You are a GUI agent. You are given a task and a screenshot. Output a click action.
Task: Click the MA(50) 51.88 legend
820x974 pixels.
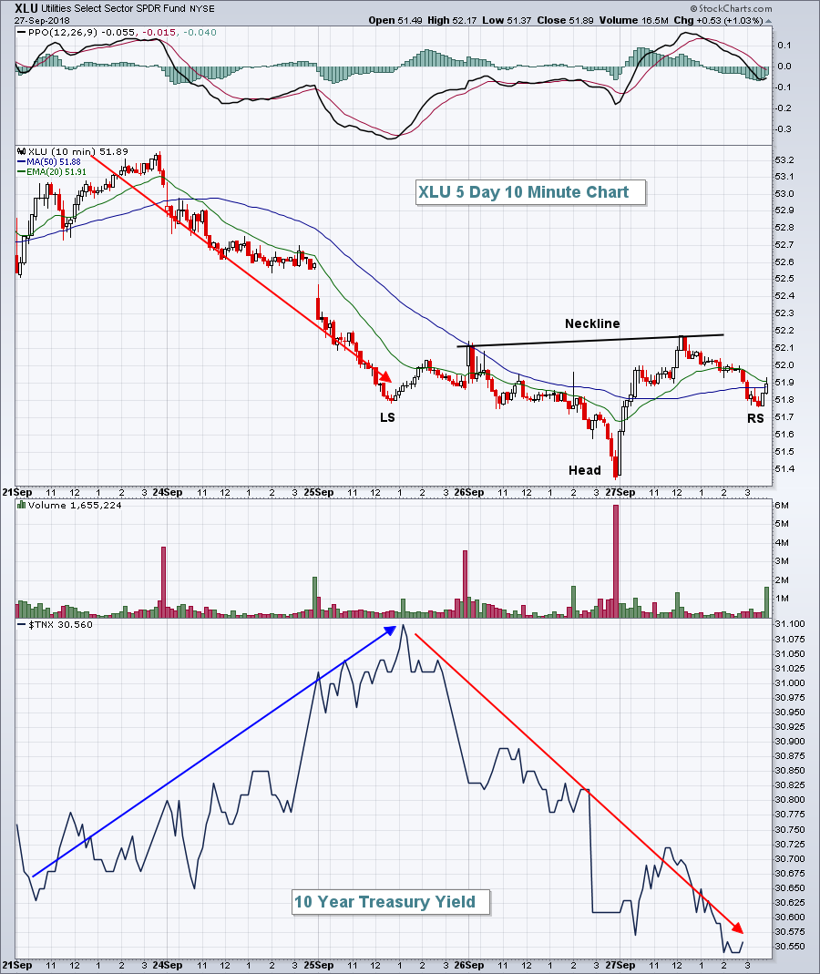(x=49, y=161)
